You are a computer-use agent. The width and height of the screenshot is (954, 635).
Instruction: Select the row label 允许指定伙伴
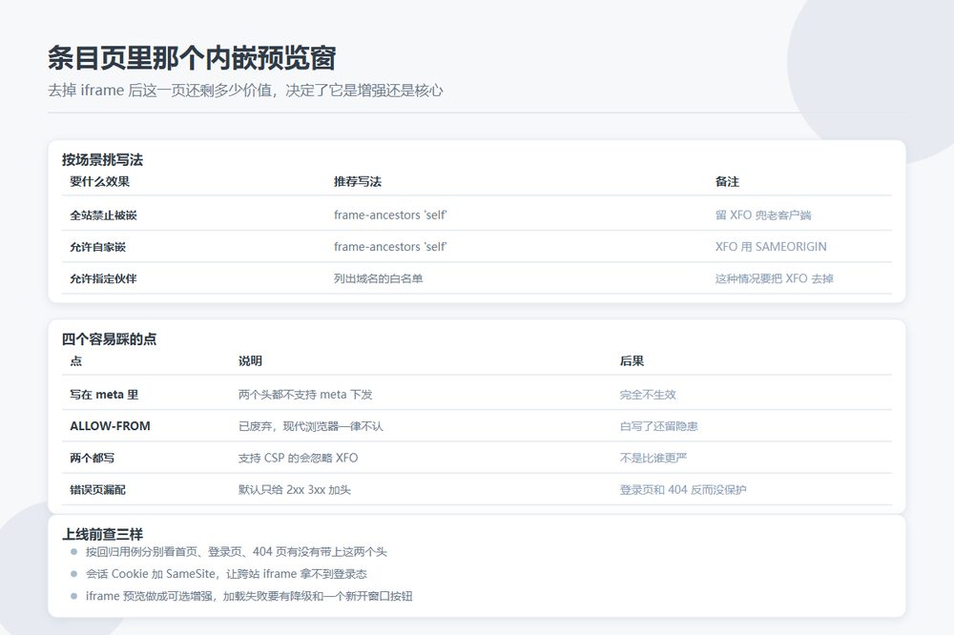click(103, 278)
